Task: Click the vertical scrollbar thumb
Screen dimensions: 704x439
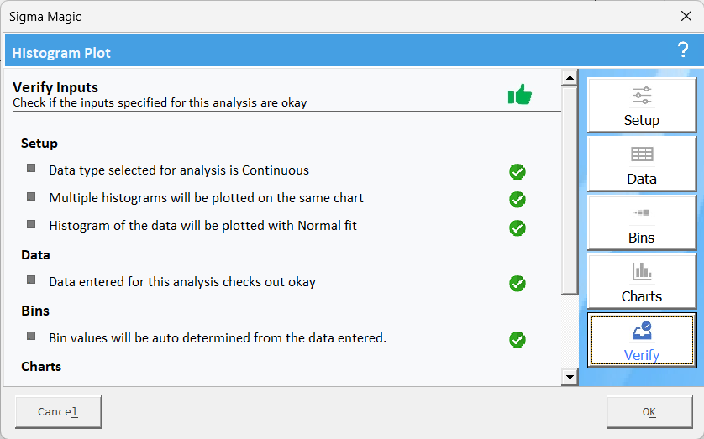Action: pyautogui.click(x=570, y=191)
